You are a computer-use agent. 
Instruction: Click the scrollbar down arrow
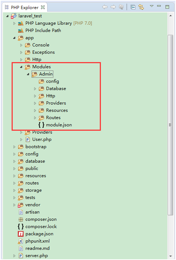coord(170,256)
